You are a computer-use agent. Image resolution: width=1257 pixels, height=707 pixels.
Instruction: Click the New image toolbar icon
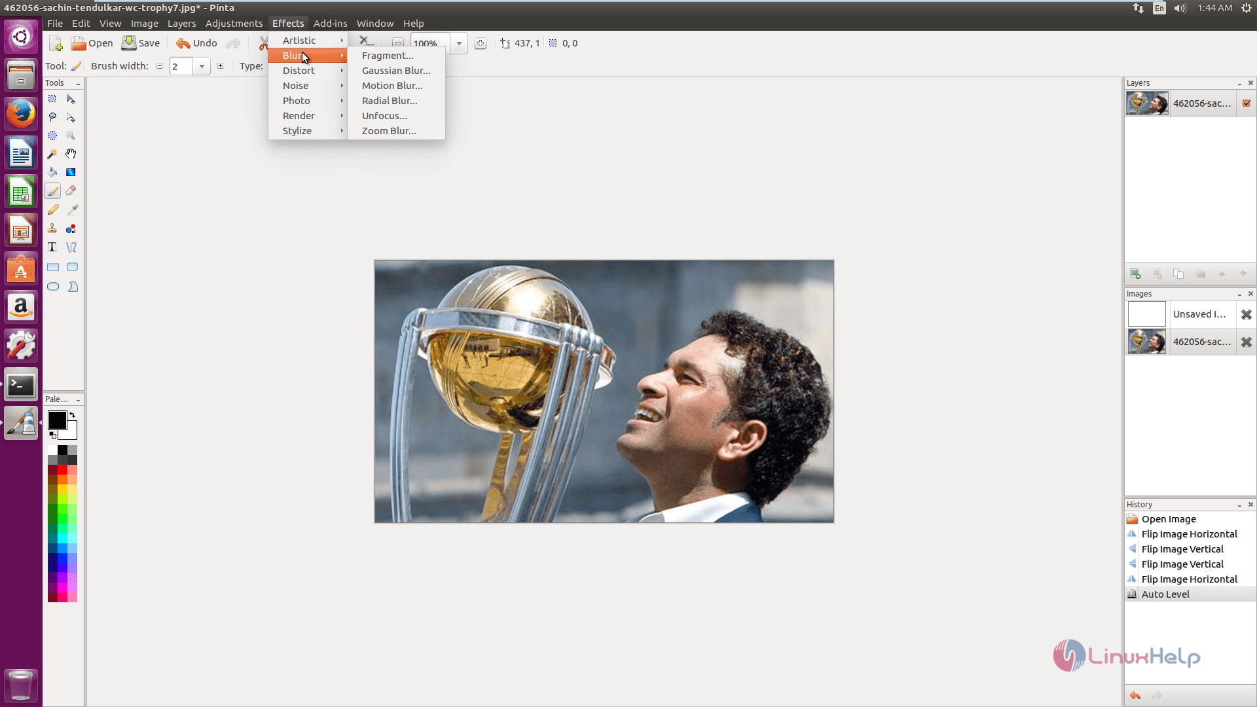coord(56,43)
